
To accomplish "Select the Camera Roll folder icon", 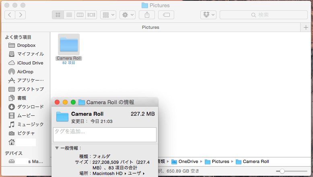I will [x=69, y=45].
